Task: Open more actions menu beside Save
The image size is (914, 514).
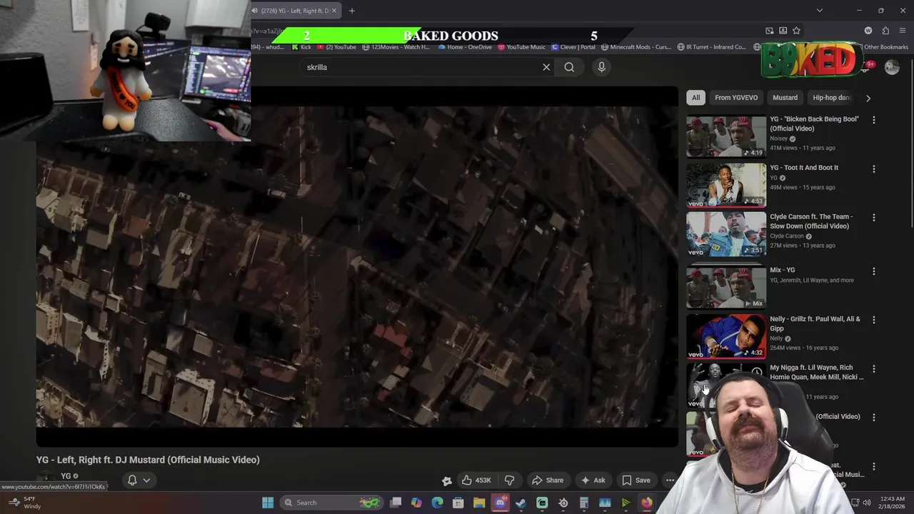Action: [670, 480]
